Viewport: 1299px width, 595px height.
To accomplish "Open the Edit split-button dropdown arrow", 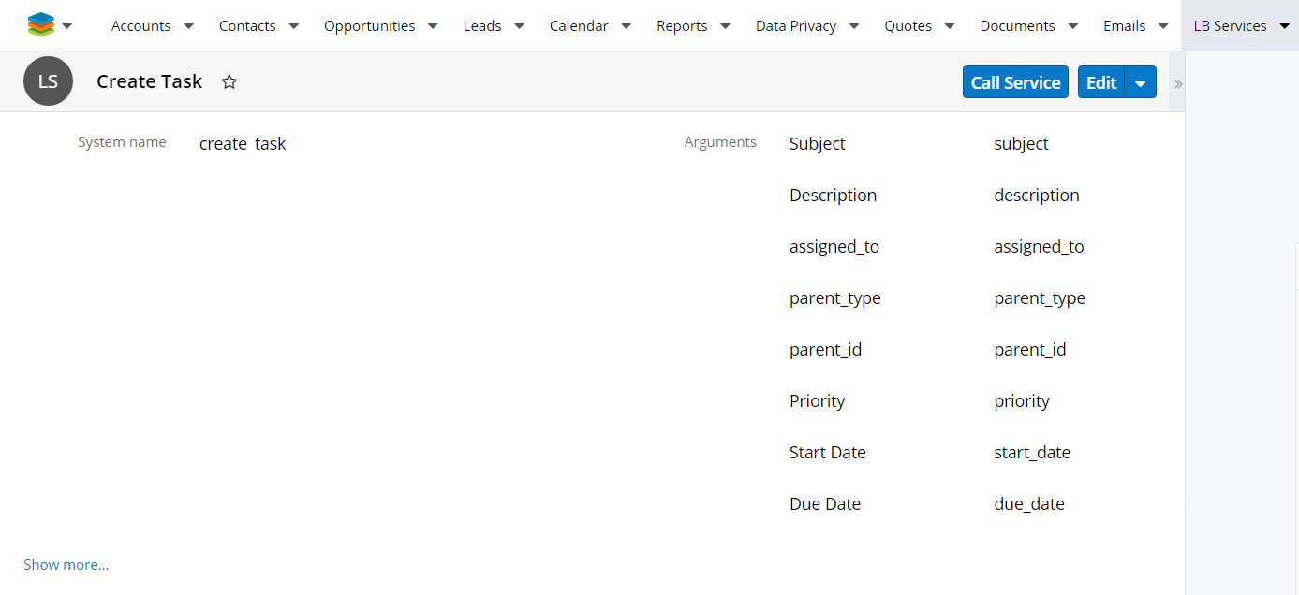I will point(1142,82).
